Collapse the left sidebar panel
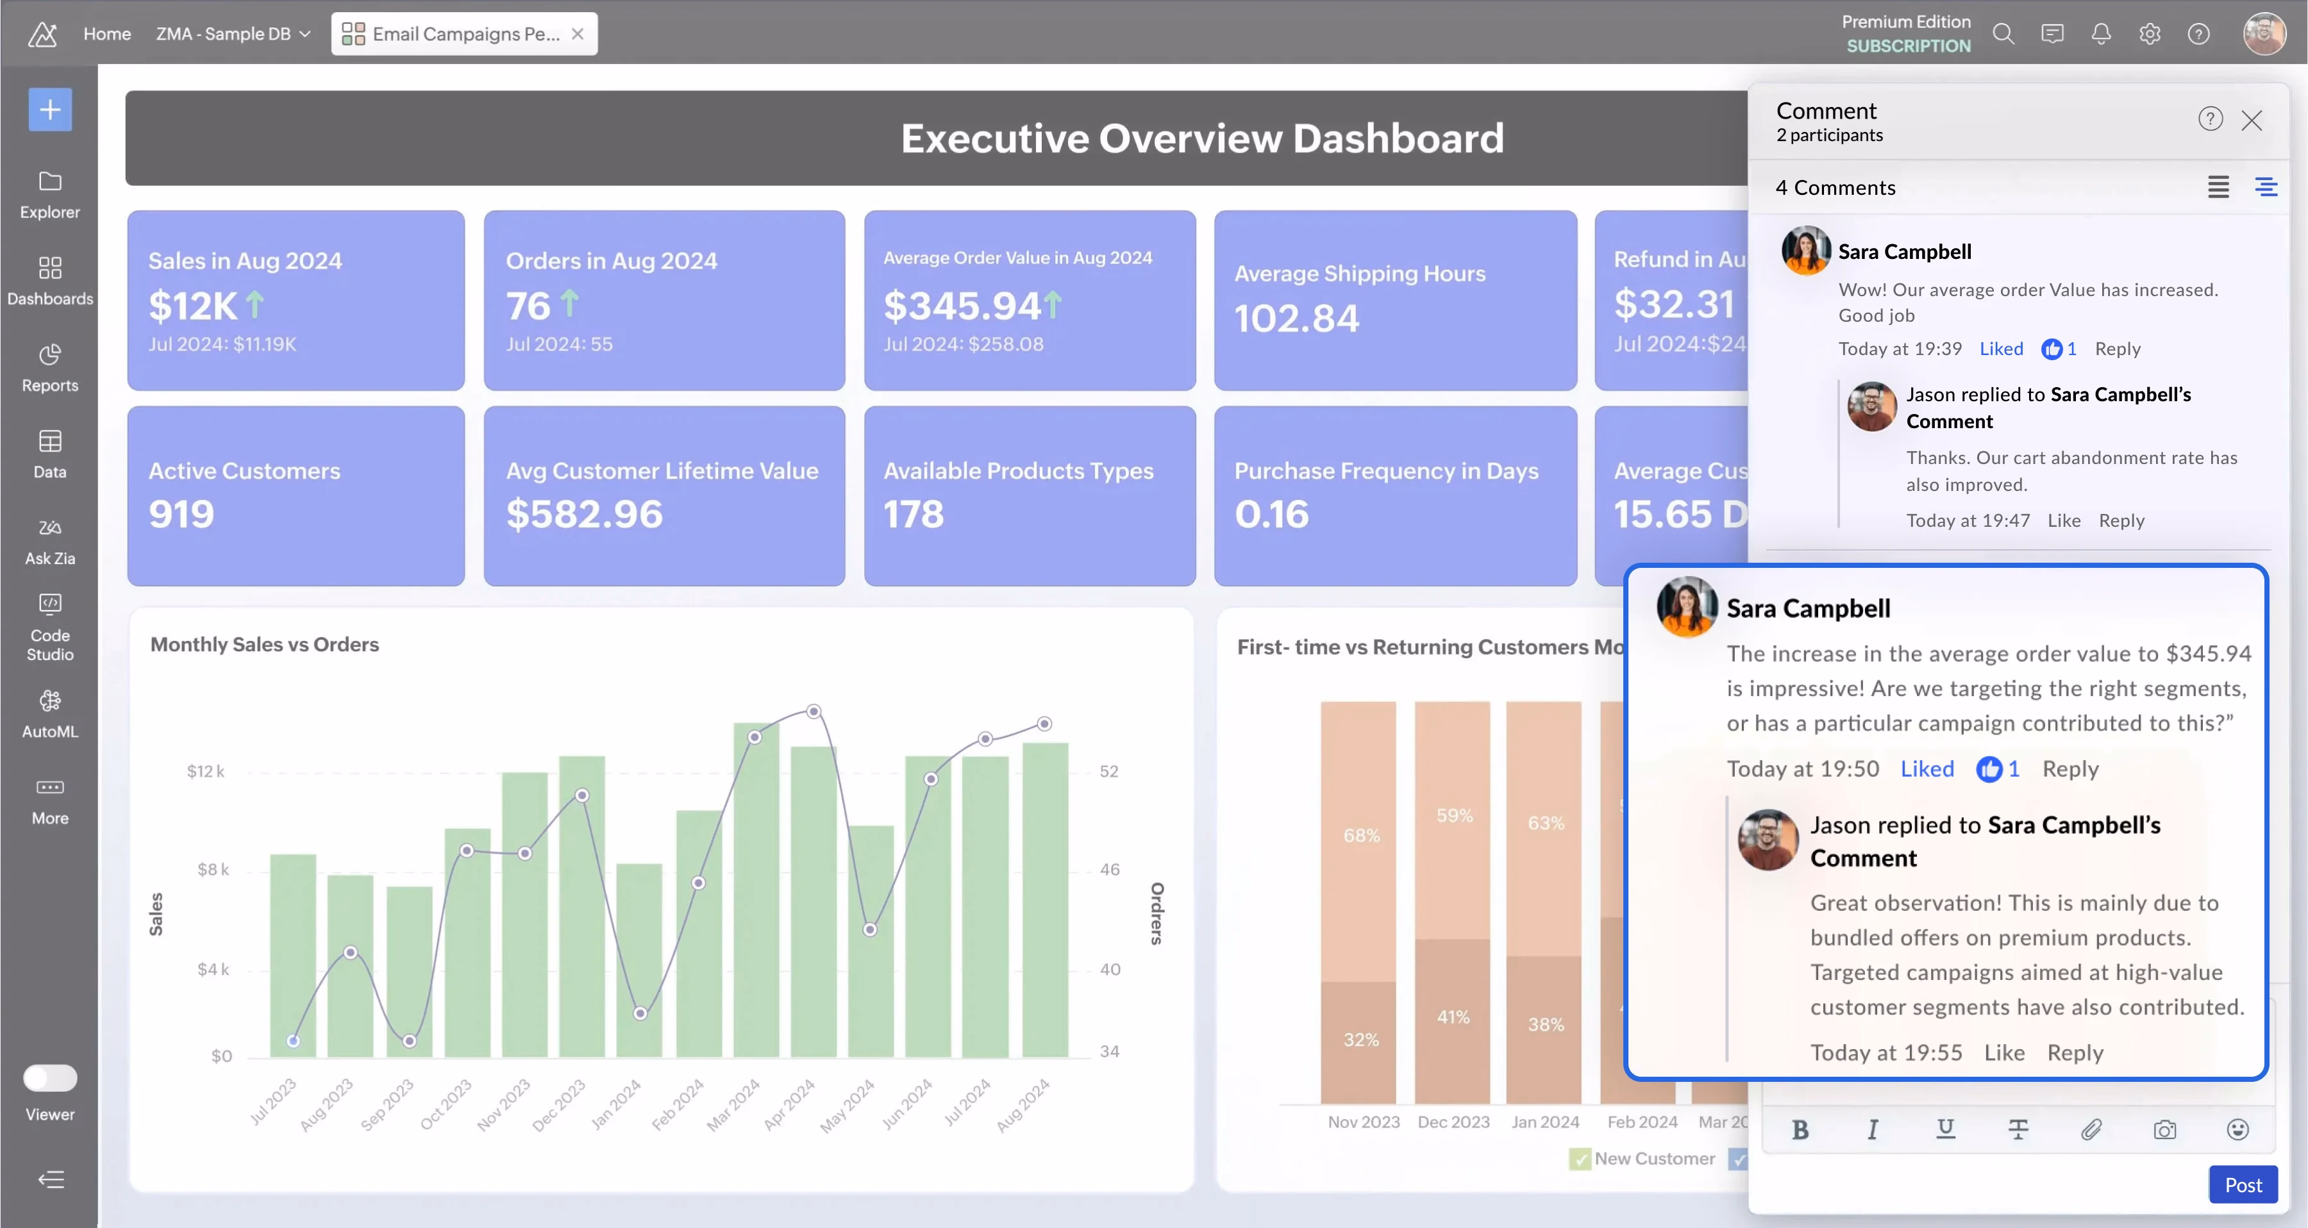 (50, 1180)
